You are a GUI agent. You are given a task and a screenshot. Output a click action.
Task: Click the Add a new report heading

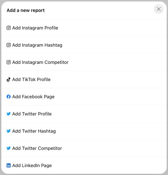point(26,10)
